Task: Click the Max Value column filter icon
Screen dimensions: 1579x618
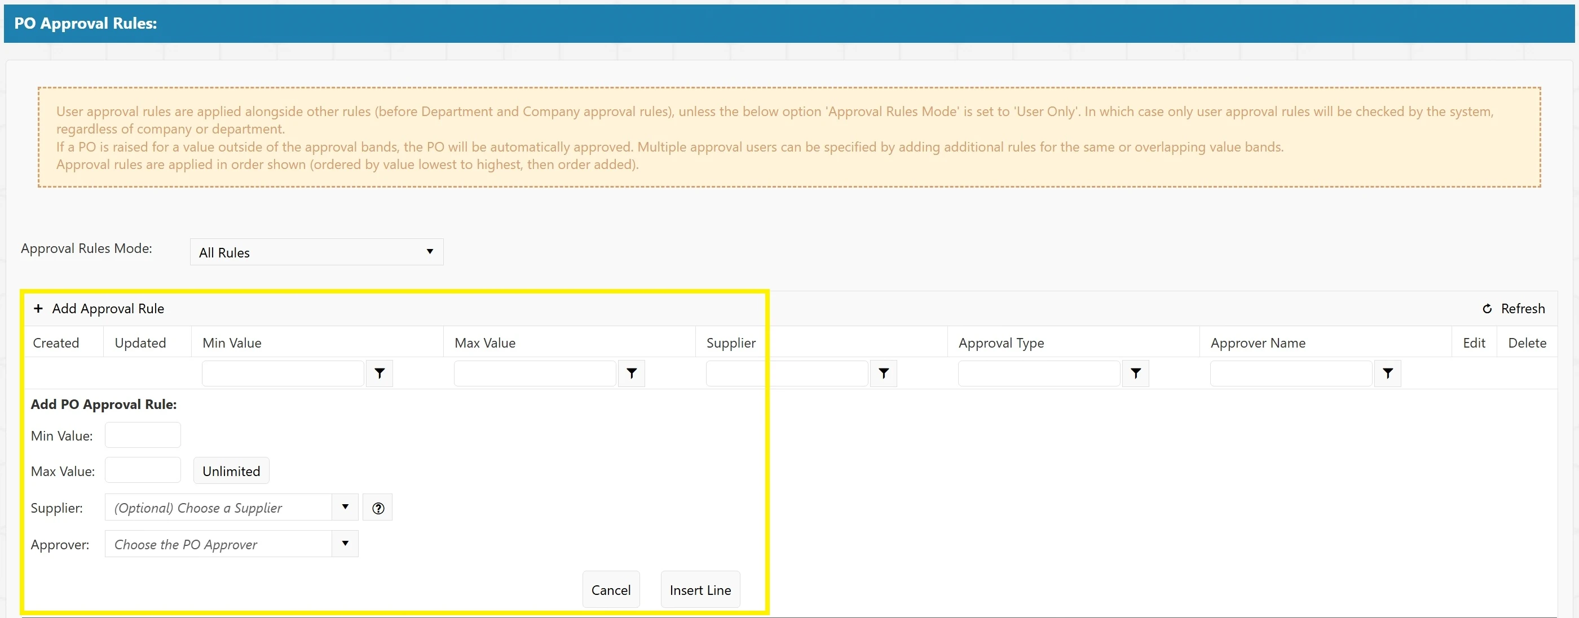Action: 632,373
